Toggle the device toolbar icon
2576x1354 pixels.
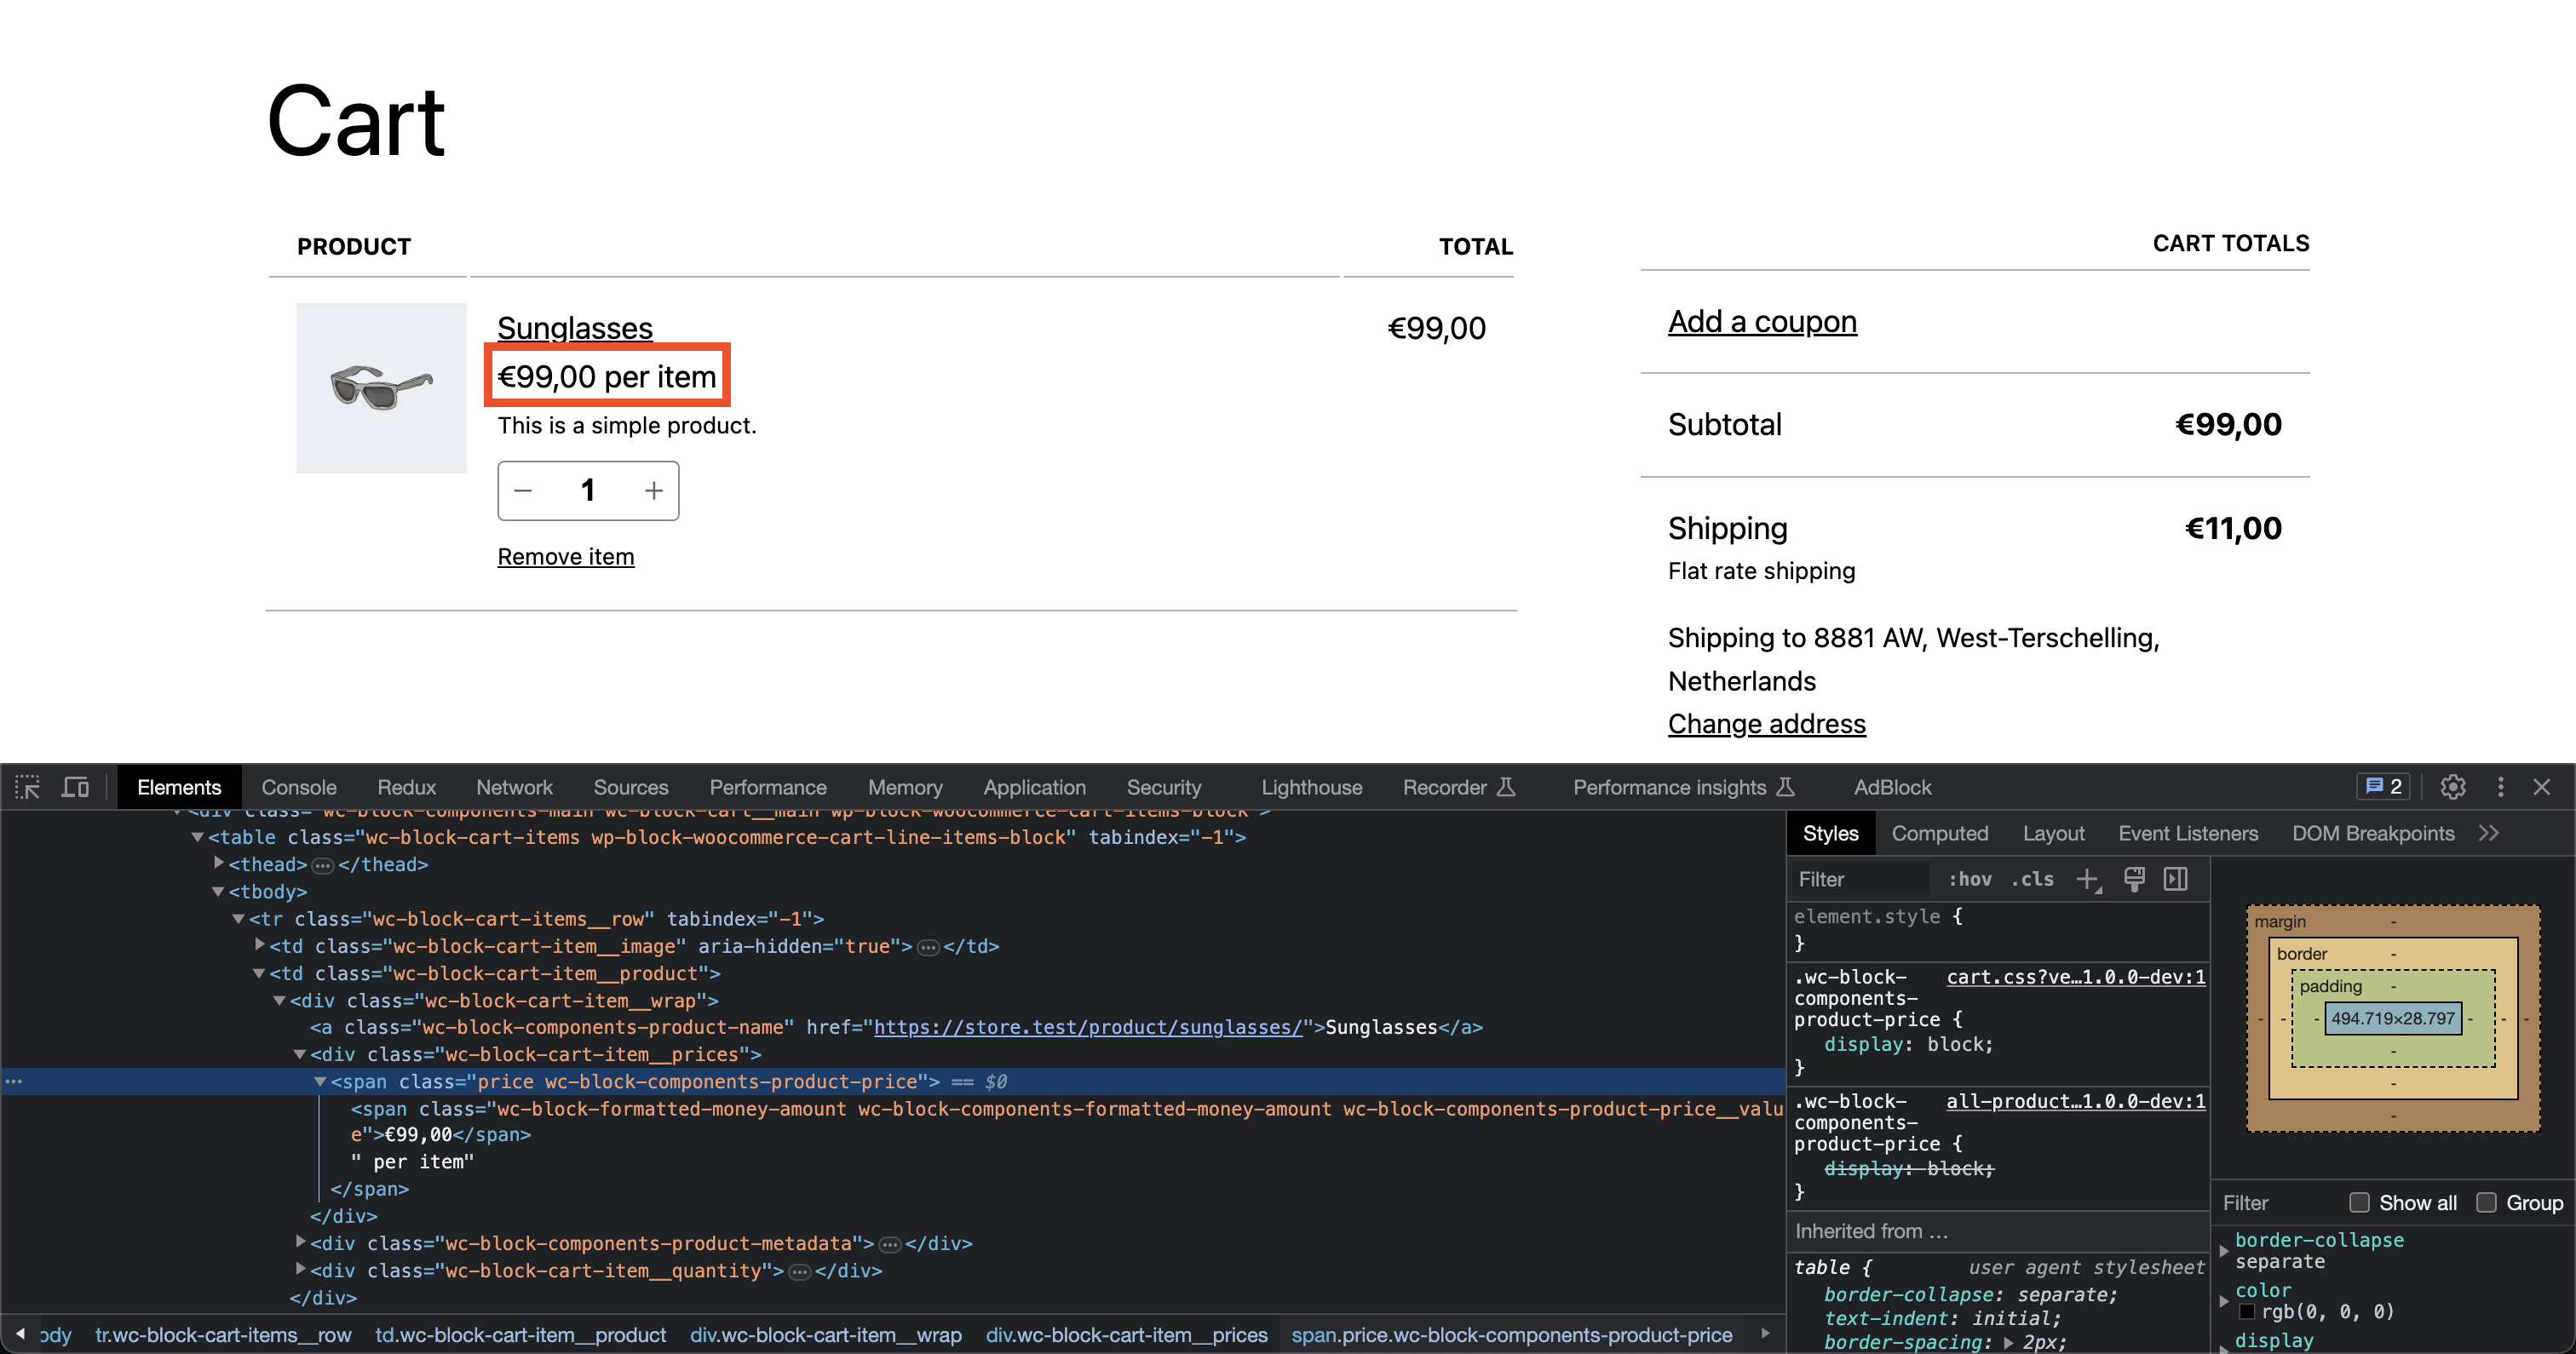75,787
